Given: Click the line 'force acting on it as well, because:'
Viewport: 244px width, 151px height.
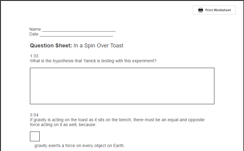Looking at the screenshot, I should (63, 125).
